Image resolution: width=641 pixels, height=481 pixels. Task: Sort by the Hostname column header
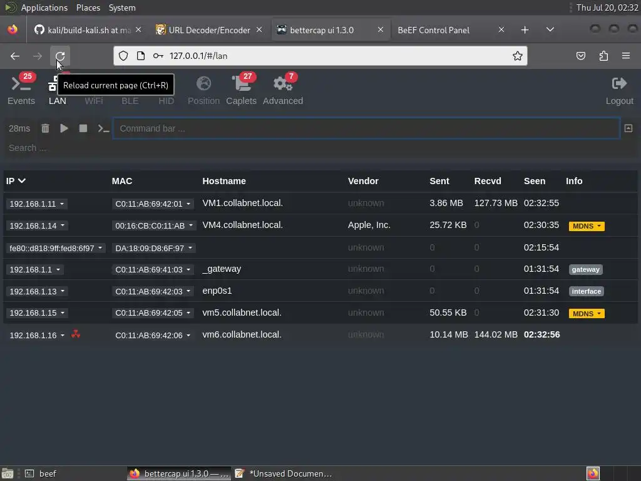coord(224,181)
